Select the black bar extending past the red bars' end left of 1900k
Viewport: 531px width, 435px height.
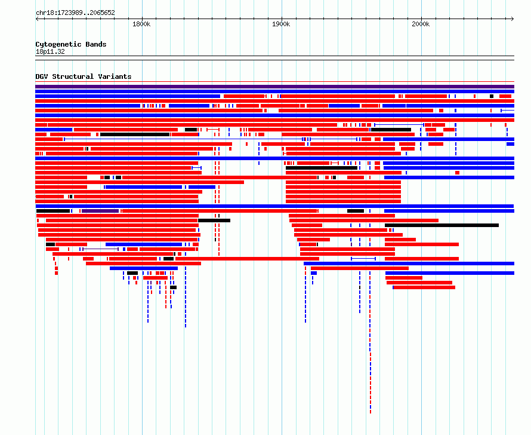214,220
